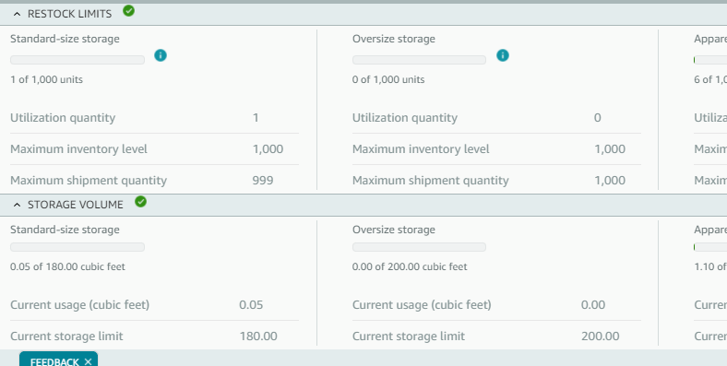
Task: Click Oversize Maximum inventory level row
Action: (496, 149)
